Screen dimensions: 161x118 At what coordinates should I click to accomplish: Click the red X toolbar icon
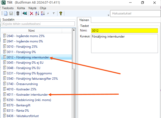32,13
